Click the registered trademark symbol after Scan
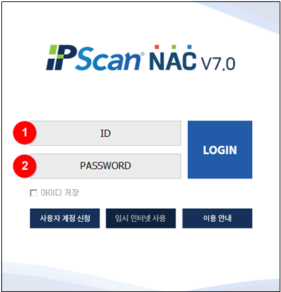The width and height of the screenshot is (281, 292). [143, 54]
